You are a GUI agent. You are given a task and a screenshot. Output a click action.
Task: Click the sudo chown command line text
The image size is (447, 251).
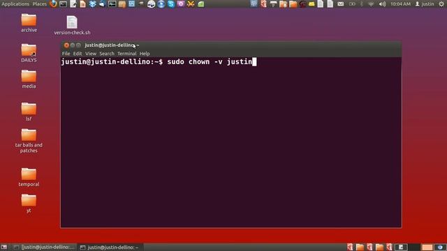tap(210, 62)
